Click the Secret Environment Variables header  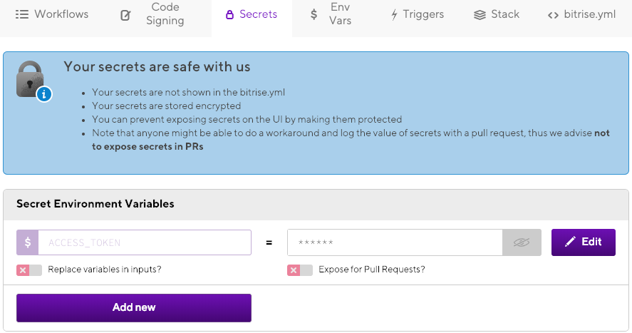tap(95, 204)
